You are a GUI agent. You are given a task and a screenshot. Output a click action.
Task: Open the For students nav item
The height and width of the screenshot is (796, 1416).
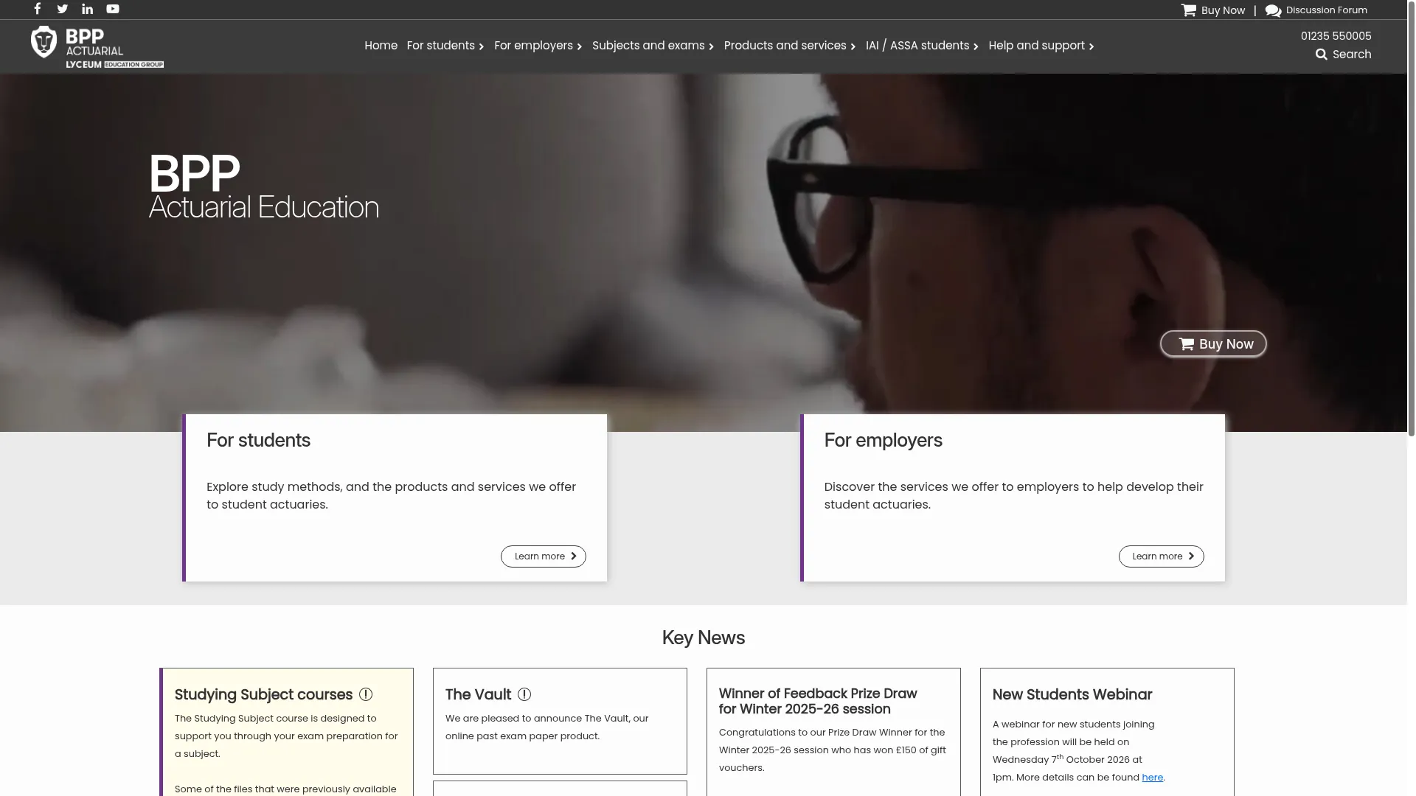click(x=440, y=46)
